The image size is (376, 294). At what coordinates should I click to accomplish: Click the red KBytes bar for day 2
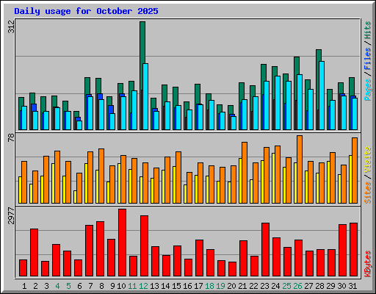pos(34,253)
